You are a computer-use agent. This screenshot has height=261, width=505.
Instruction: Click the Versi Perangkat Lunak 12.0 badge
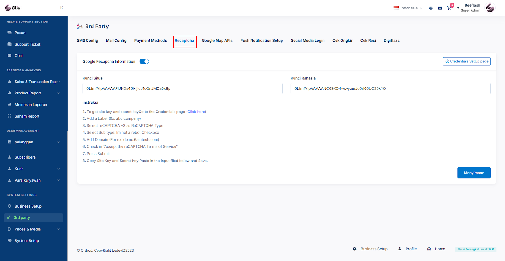[476, 249]
